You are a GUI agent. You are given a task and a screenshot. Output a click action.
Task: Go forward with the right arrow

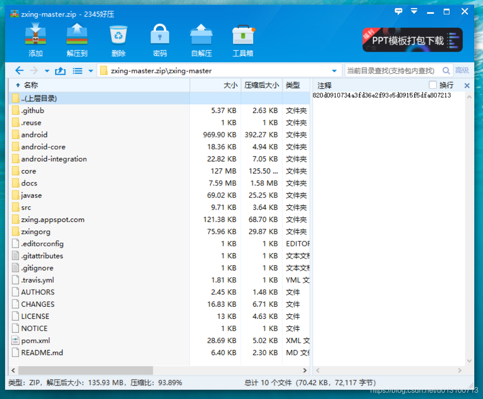point(34,71)
